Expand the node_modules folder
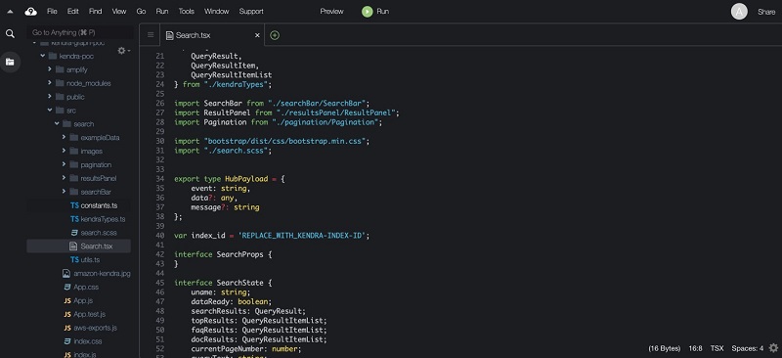Viewport: 782px width, 358px height. (x=50, y=83)
